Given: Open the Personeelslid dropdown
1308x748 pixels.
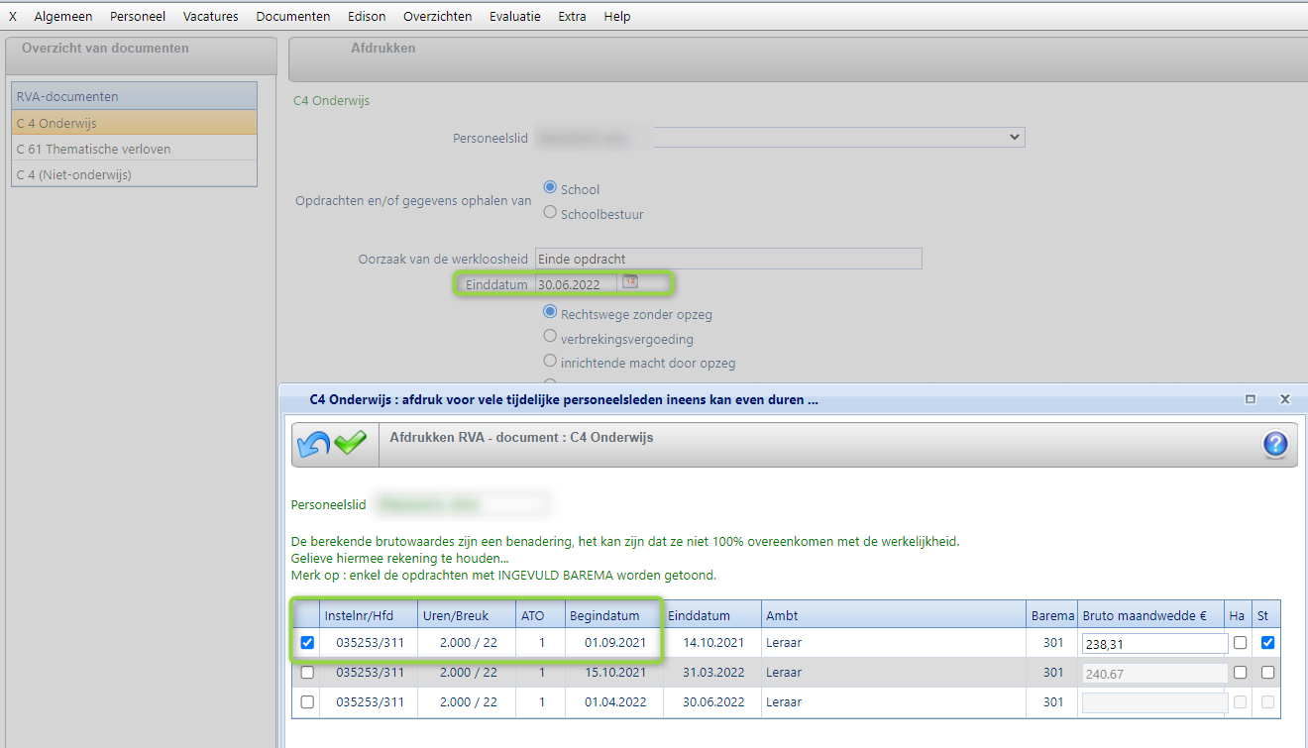Looking at the screenshot, I should coord(780,137).
